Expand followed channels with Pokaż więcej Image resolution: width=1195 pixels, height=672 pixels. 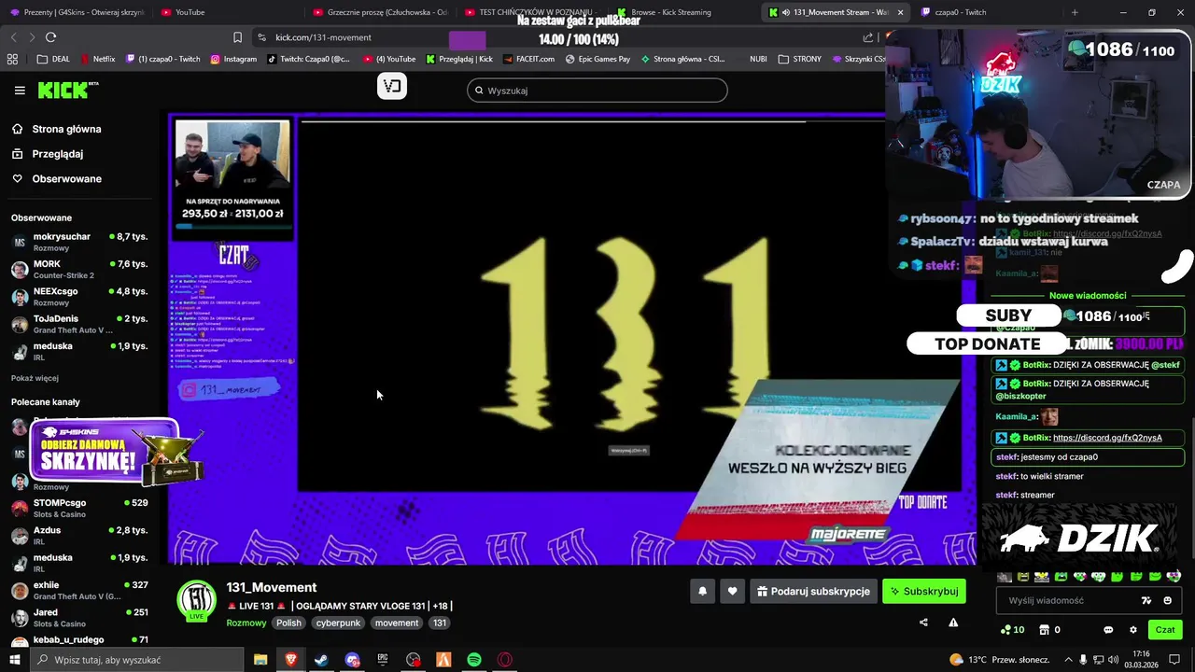click(x=35, y=378)
